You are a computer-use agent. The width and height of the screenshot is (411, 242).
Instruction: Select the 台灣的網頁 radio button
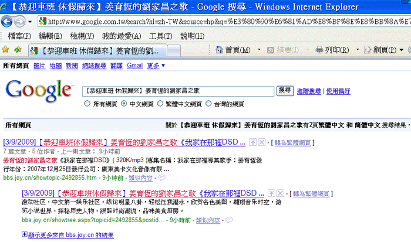(x=208, y=104)
